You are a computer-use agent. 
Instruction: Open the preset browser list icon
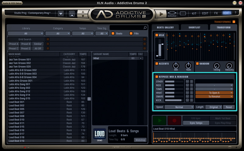(61, 13)
